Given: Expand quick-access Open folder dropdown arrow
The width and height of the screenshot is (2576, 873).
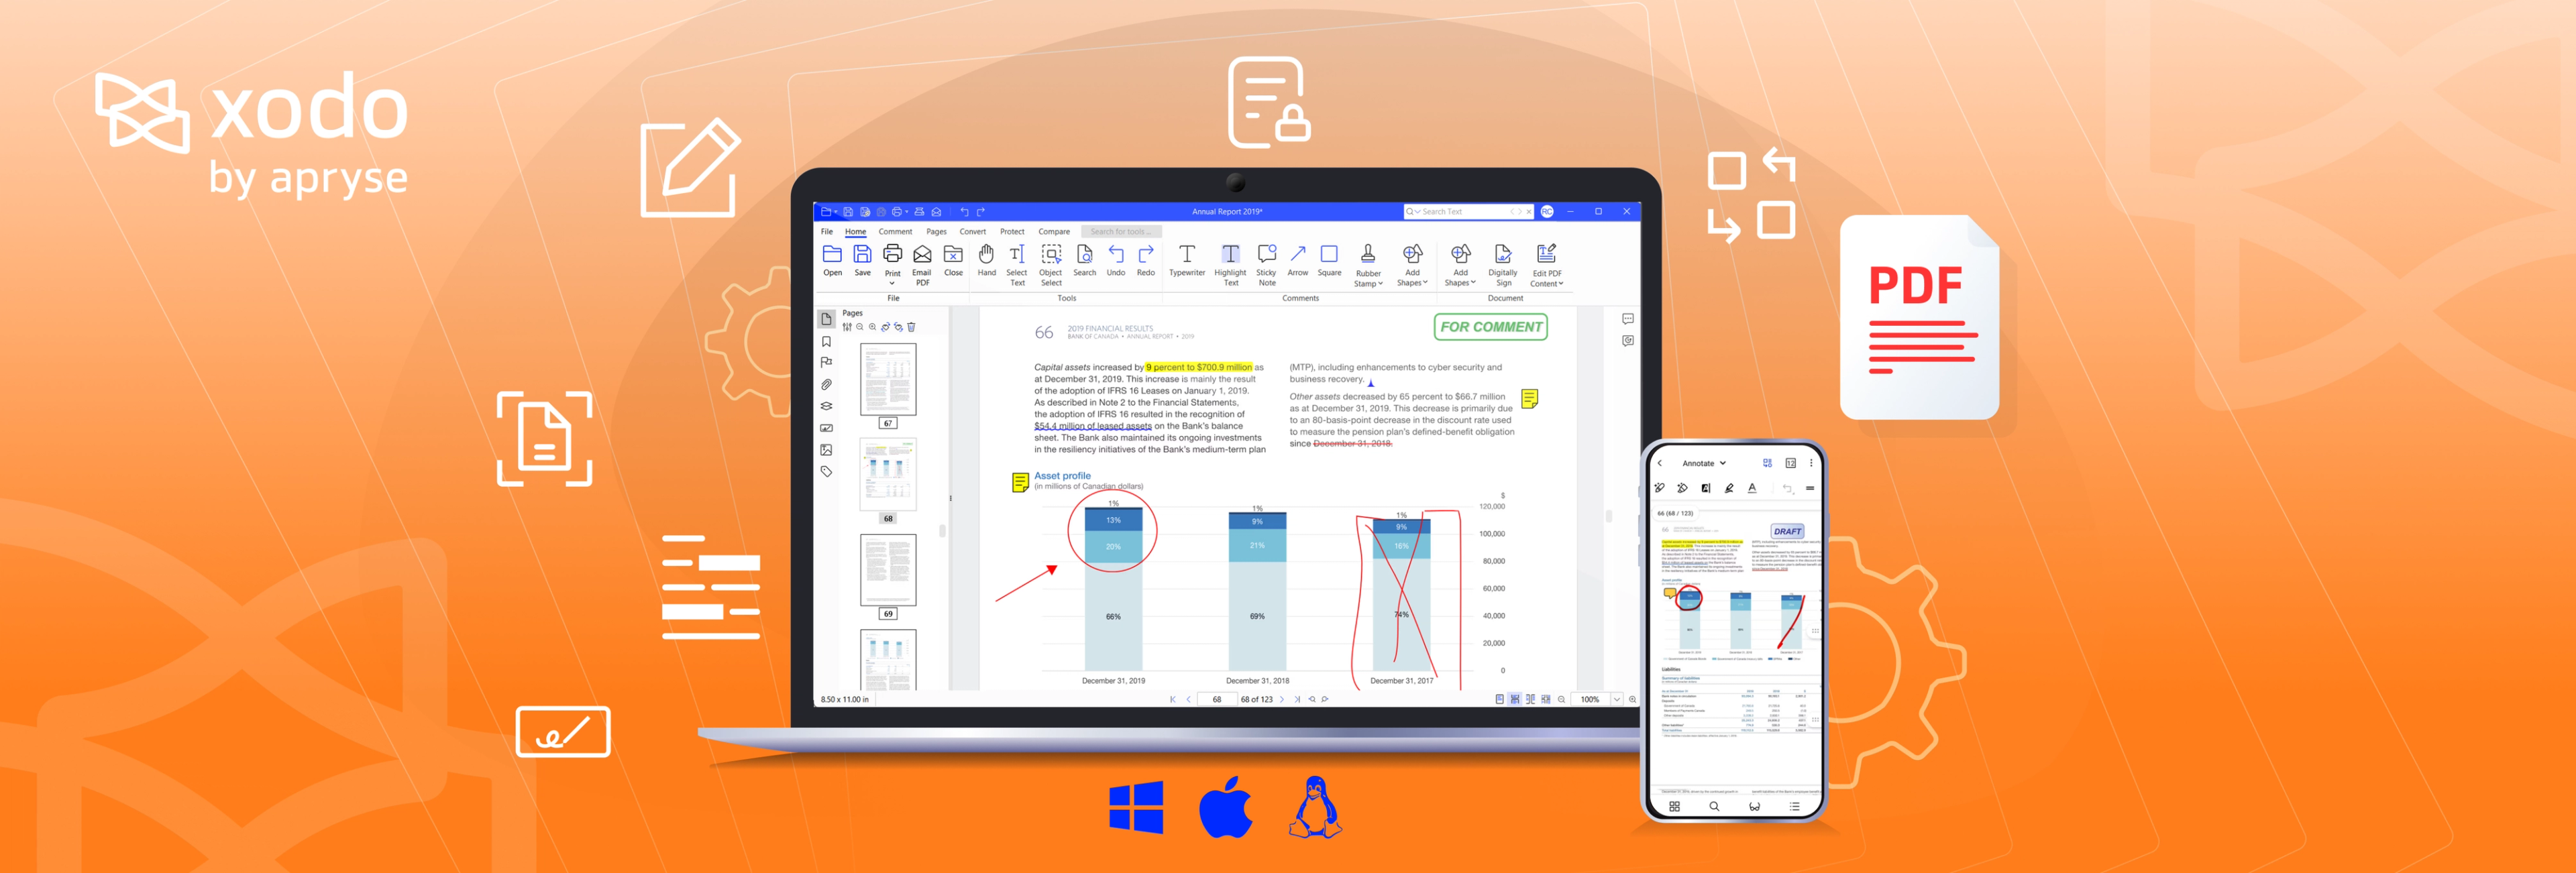Looking at the screenshot, I should click(836, 212).
